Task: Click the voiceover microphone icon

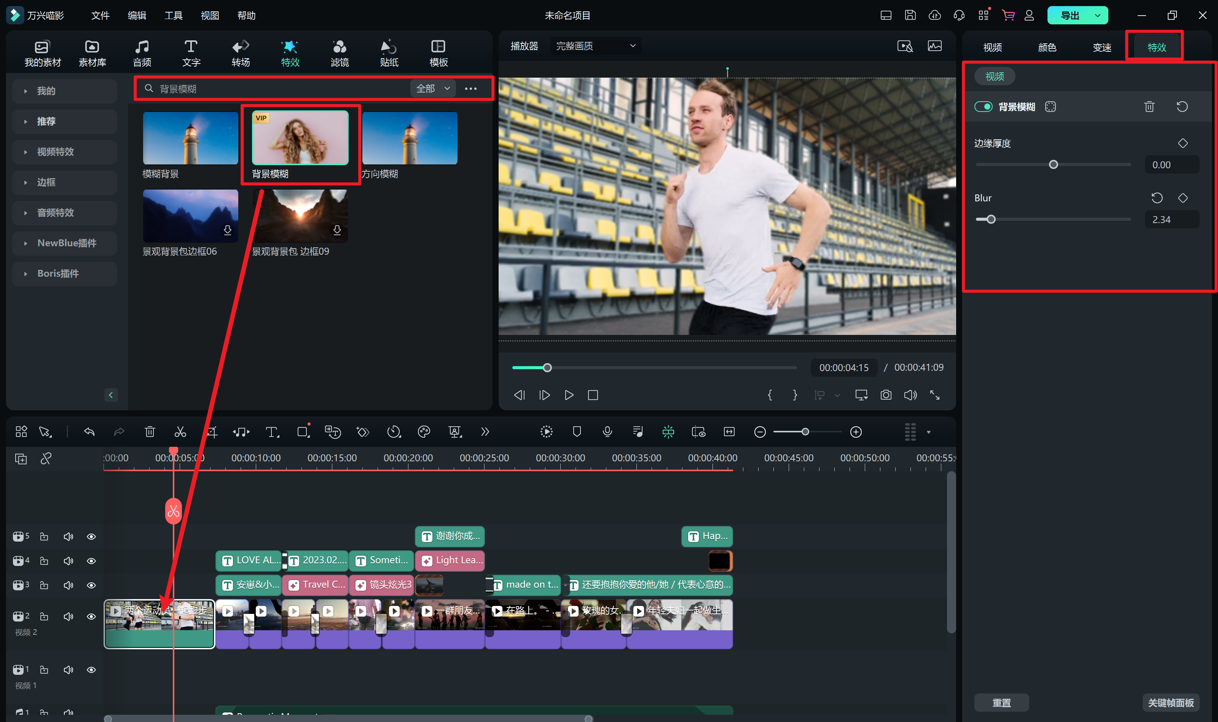Action: (607, 432)
